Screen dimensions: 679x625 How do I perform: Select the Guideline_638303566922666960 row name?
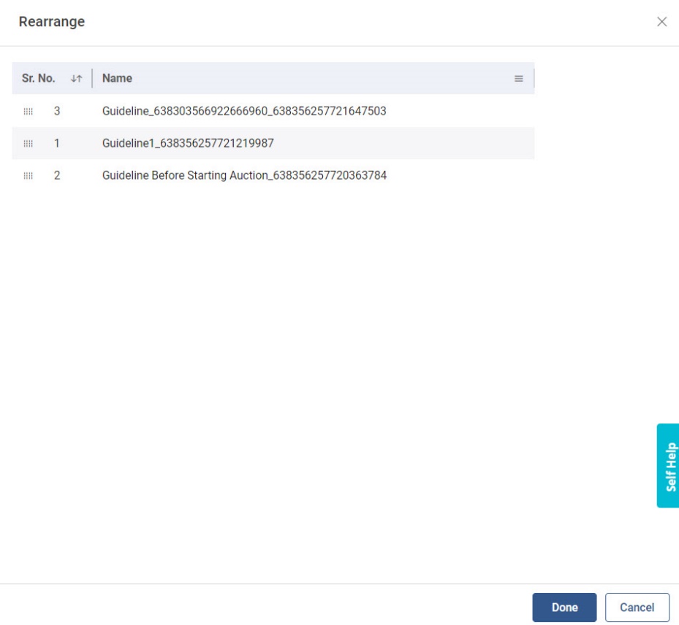click(x=244, y=112)
